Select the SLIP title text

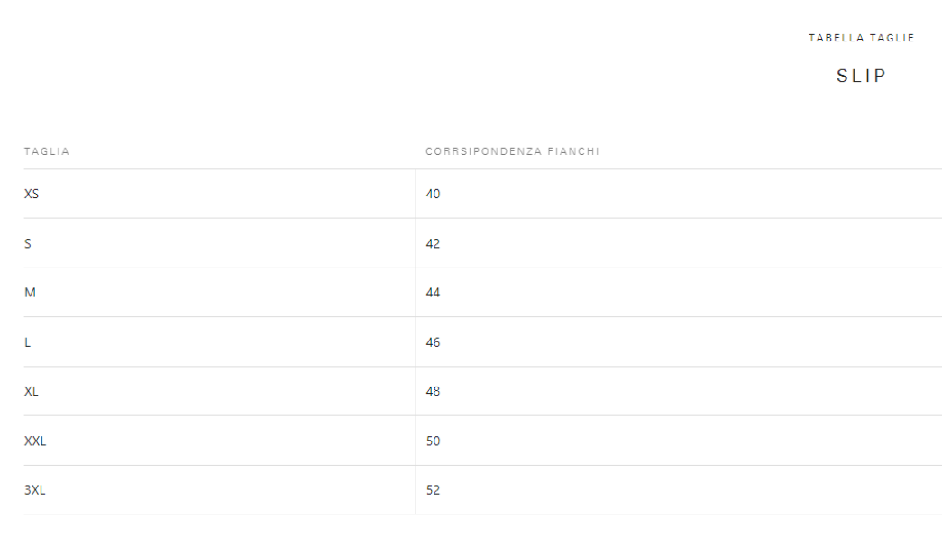tap(862, 76)
